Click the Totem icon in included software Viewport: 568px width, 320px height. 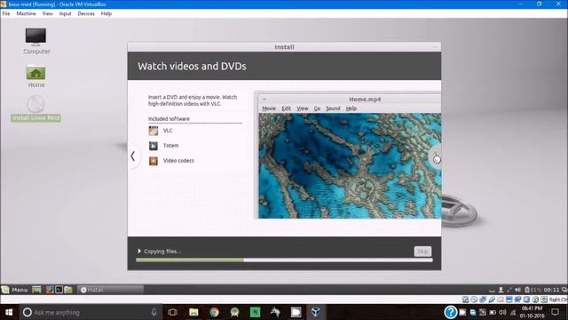154,146
